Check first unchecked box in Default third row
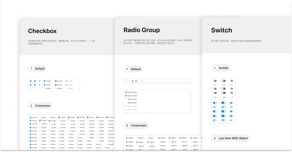 pos(31,88)
